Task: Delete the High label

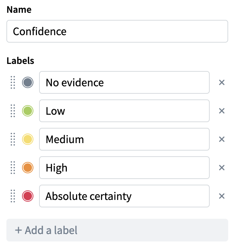Action: [222, 168]
